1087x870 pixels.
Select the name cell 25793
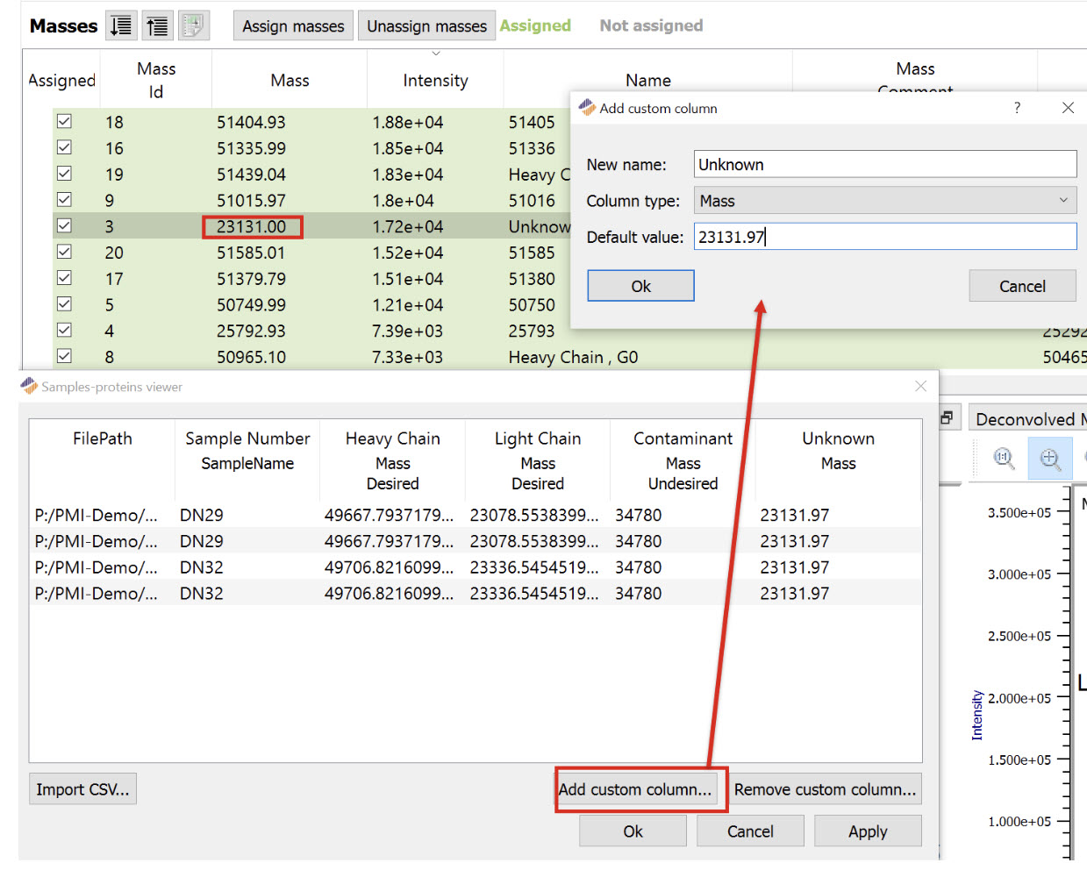pos(532,331)
